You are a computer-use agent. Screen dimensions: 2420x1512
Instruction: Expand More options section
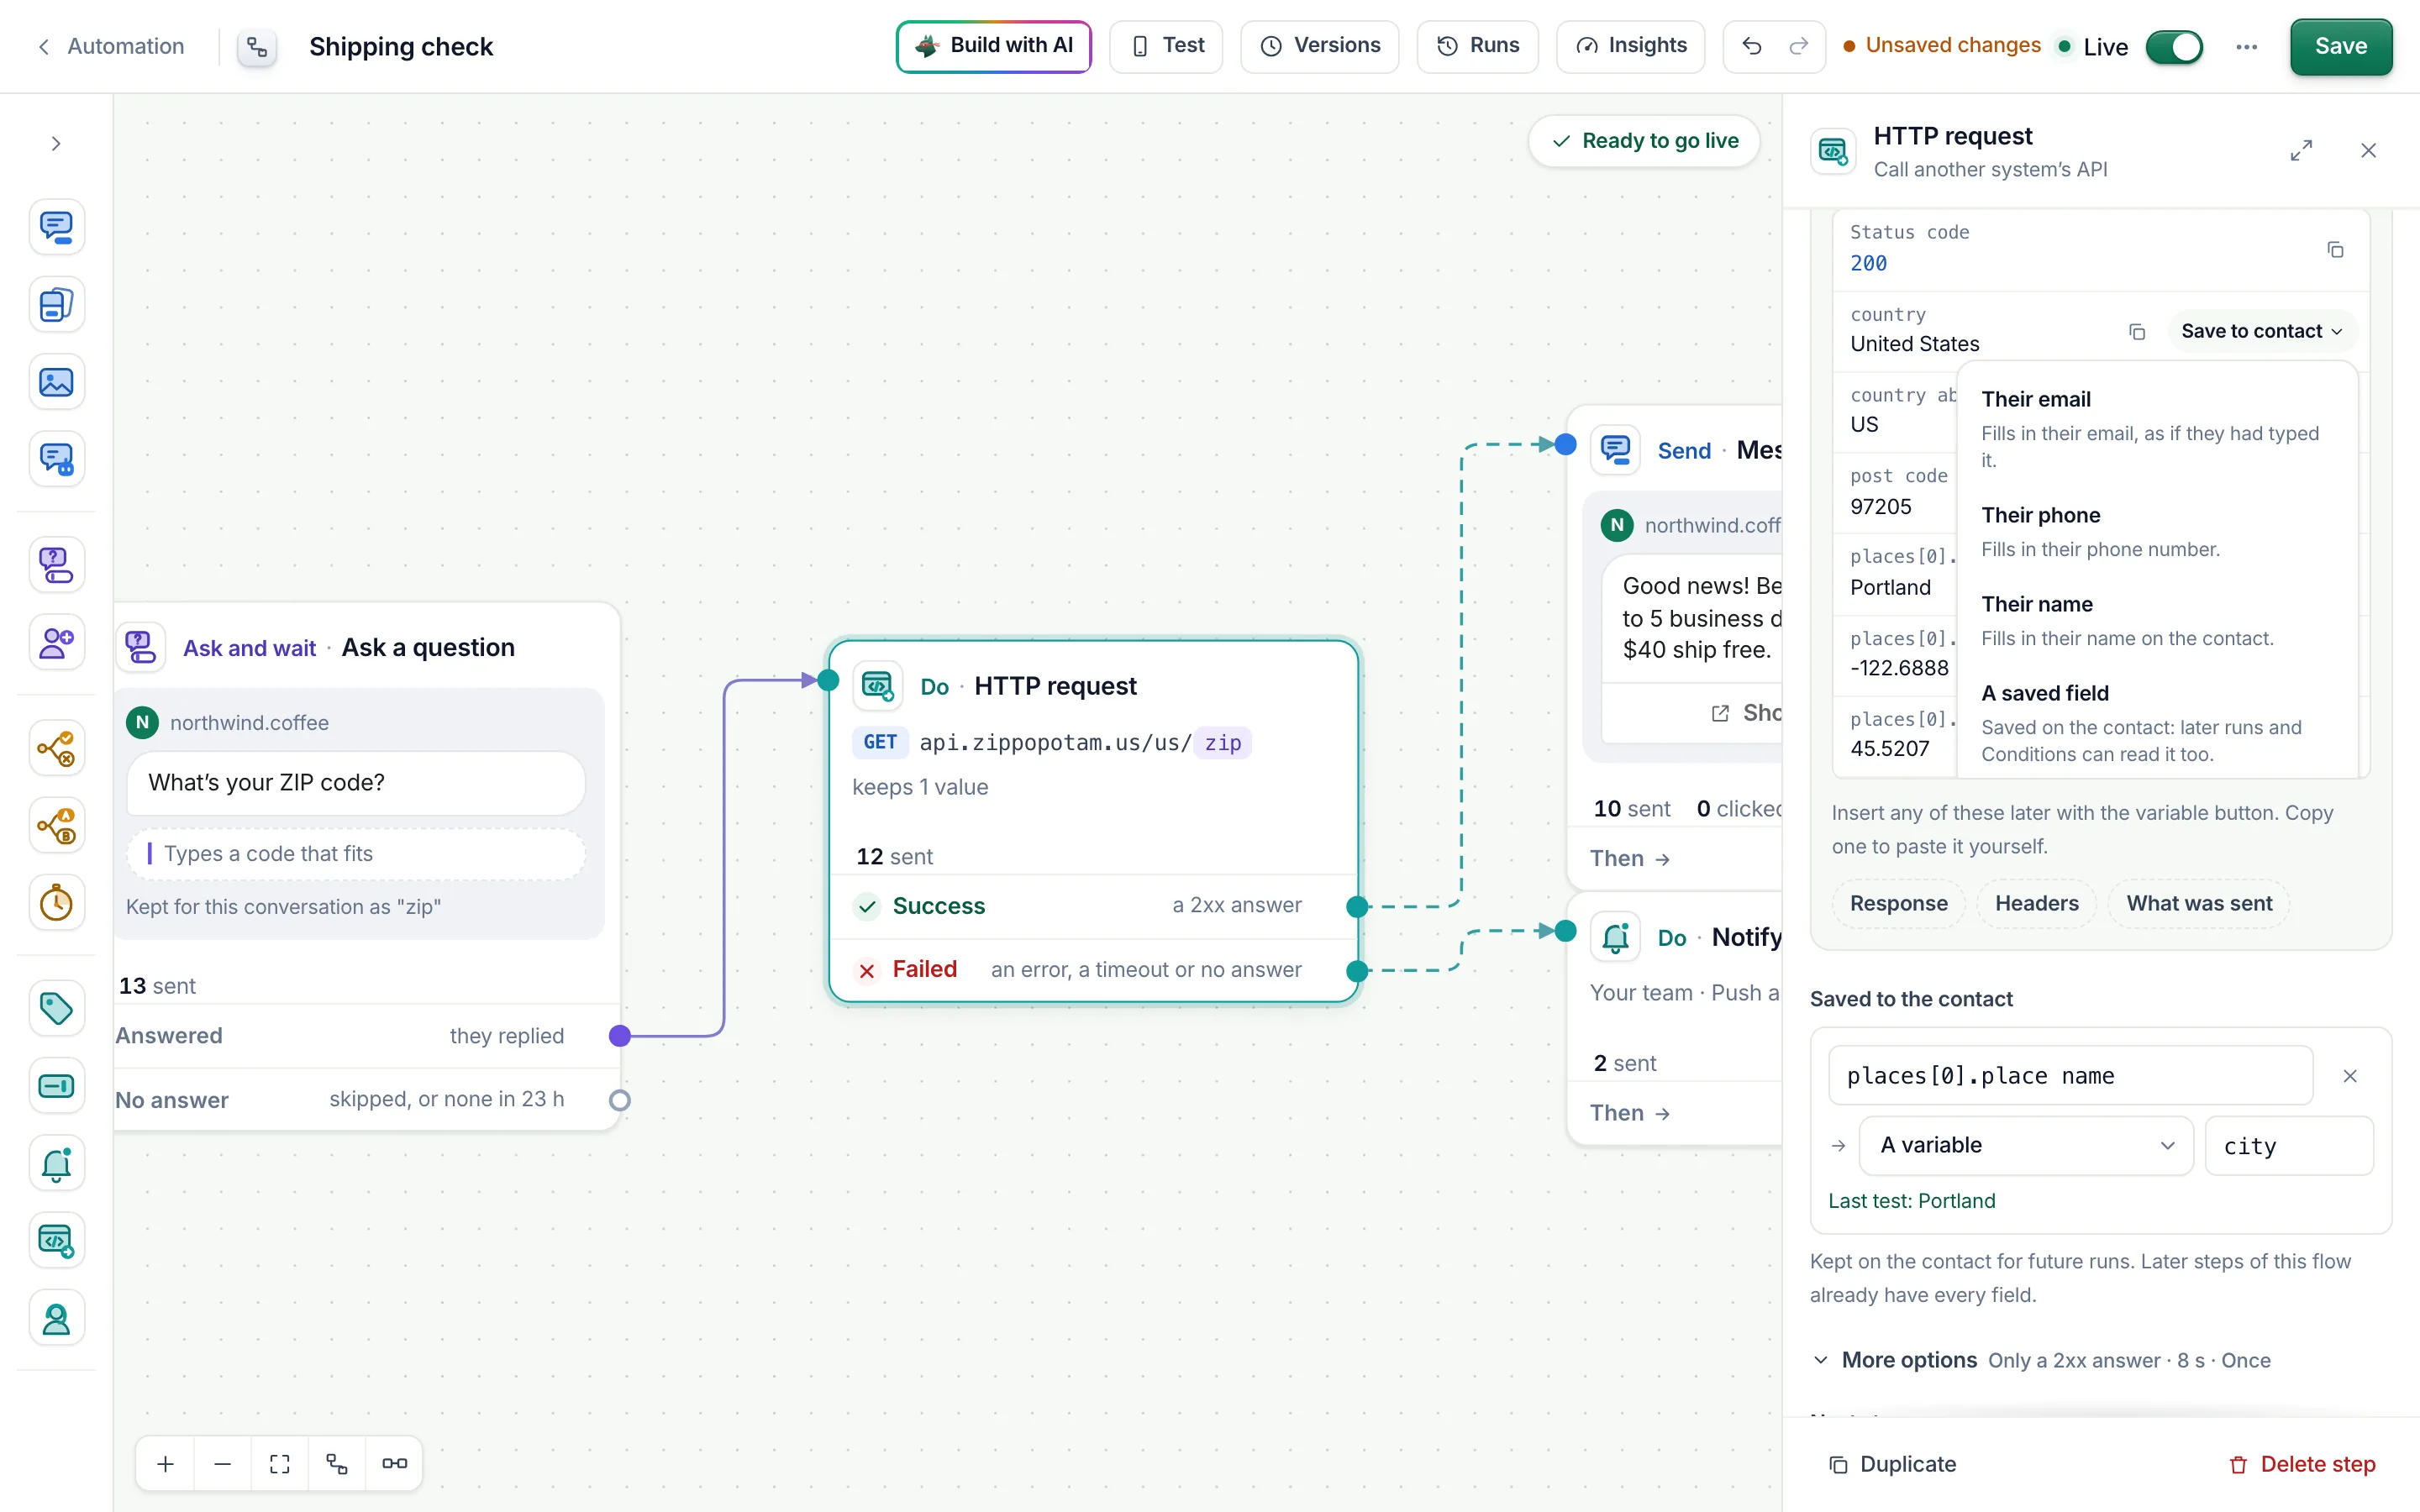click(2042, 1360)
